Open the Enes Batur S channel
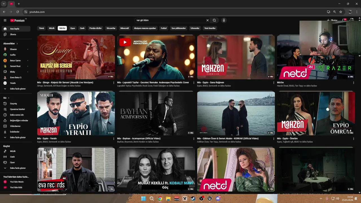The height and width of the screenshot is (203, 361). tap(16, 78)
